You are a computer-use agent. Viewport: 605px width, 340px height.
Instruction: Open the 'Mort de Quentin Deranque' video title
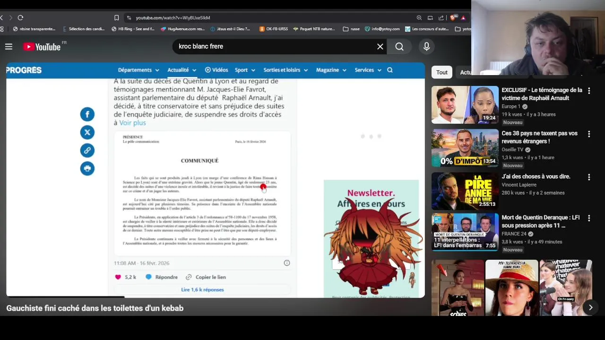point(541,221)
